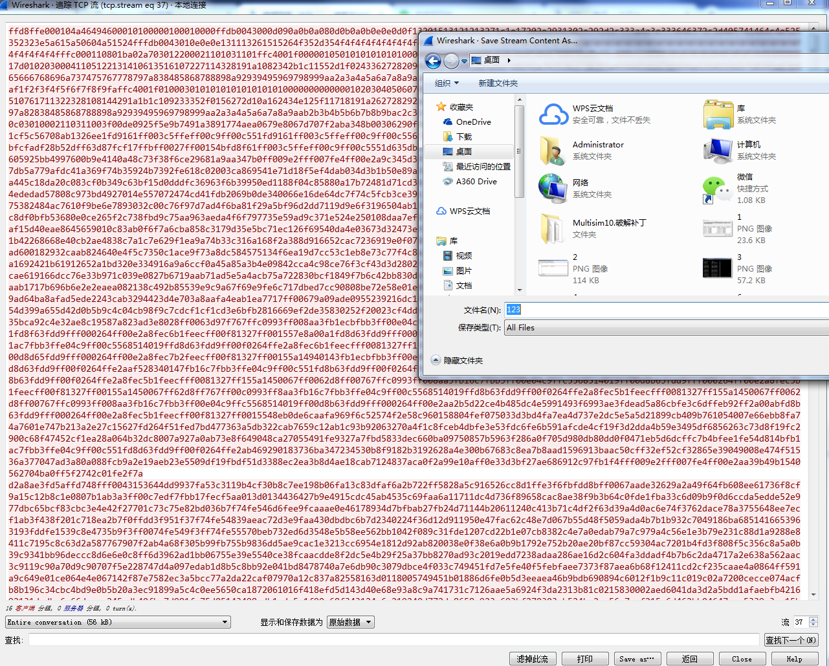Collapse folders with 隐藏文件夹

[x=457, y=361]
